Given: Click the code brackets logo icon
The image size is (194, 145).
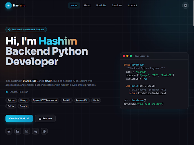Looking at the screenshot, I should click(8, 6).
